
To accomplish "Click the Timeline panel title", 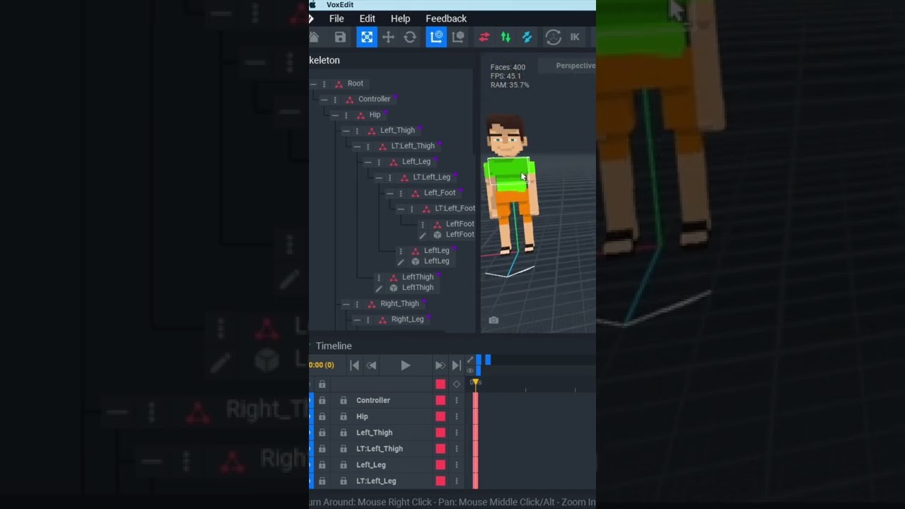I will point(334,346).
